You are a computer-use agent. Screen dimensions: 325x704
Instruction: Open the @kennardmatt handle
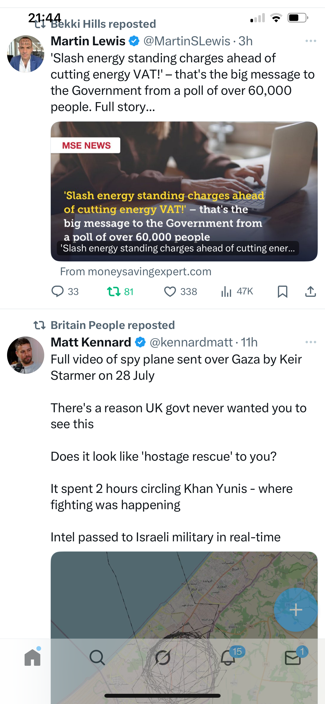click(191, 342)
